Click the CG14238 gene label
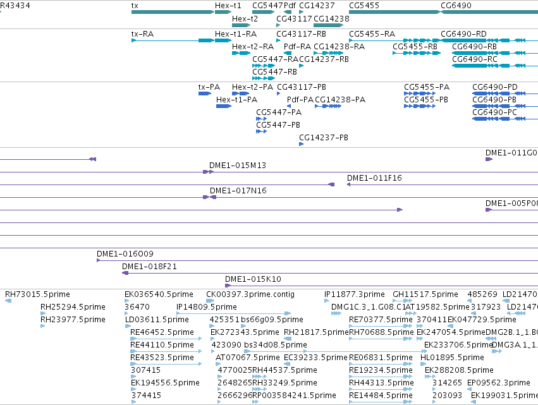 click(x=331, y=18)
